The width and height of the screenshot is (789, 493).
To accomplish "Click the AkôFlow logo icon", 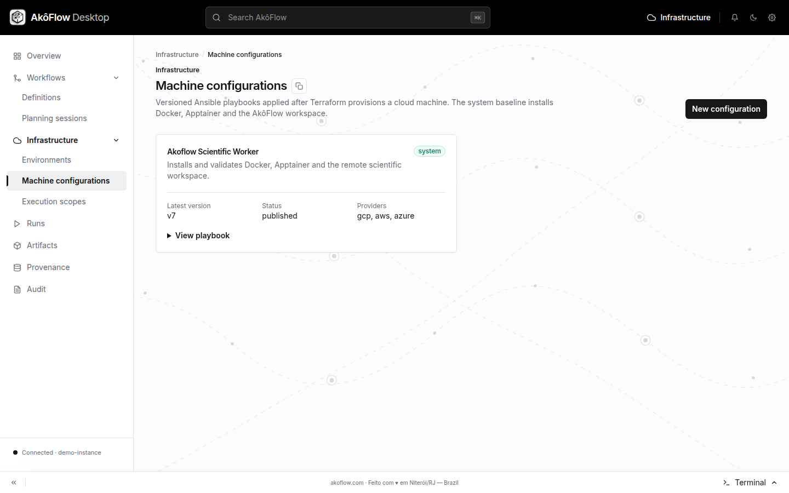I will click(18, 18).
